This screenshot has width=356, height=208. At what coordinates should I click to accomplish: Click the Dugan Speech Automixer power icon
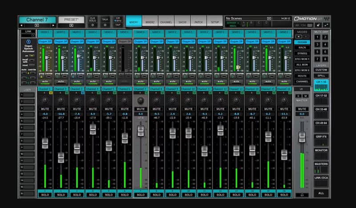click(x=28, y=42)
